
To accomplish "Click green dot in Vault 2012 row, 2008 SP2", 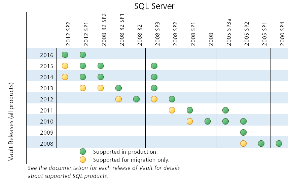I will pos(172,99).
